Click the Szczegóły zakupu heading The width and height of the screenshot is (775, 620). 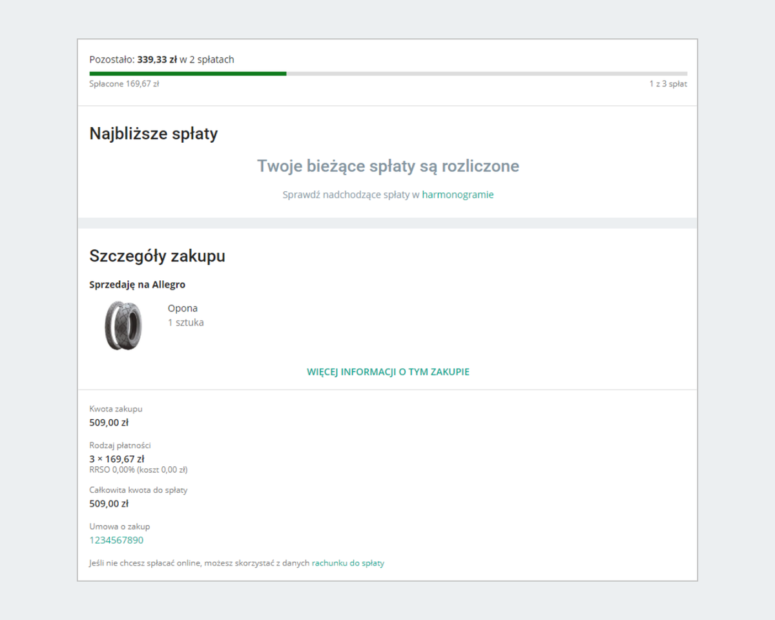(x=157, y=256)
